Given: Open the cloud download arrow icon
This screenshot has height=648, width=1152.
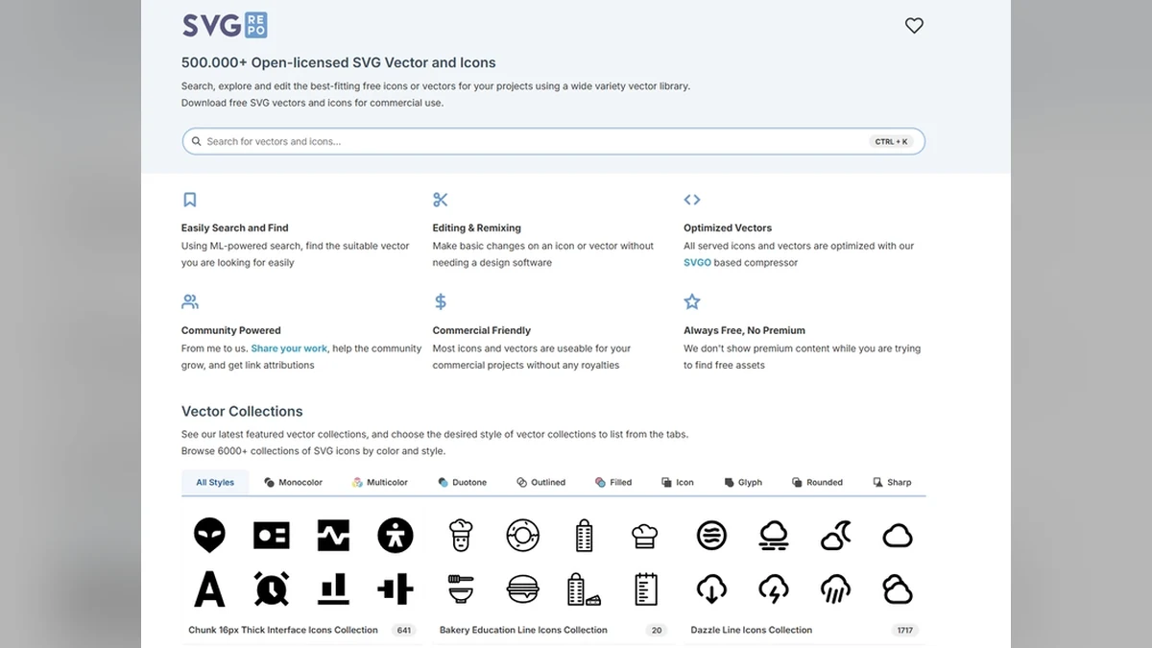Looking at the screenshot, I should pos(711,588).
